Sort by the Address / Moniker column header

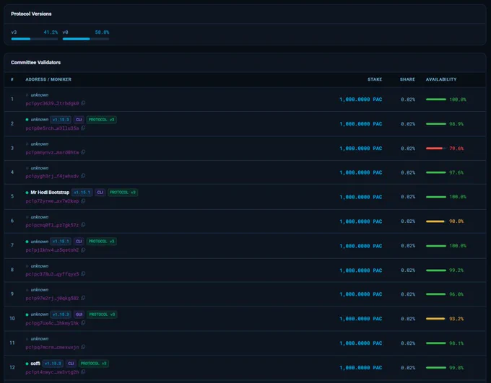[x=48, y=79]
